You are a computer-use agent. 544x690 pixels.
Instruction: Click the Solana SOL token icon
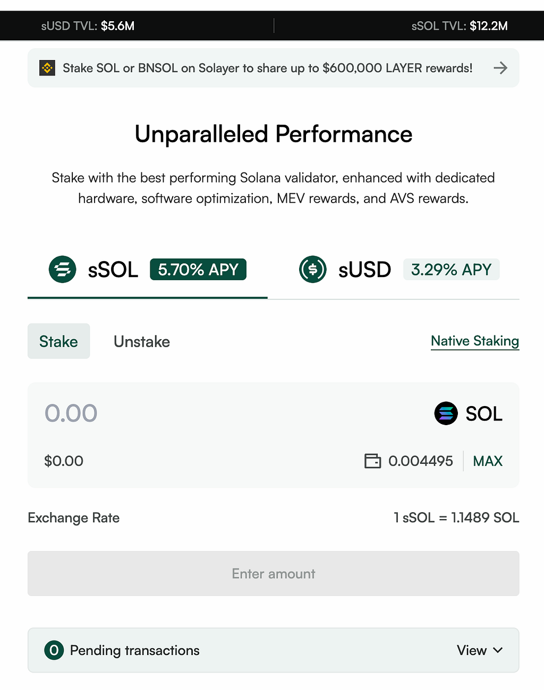coord(446,413)
